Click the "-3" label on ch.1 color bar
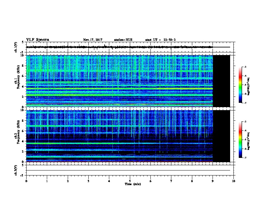Screen dimensions: 263x203 245,67
